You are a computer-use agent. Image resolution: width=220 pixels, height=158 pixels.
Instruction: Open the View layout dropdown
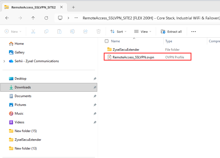(143, 31)
